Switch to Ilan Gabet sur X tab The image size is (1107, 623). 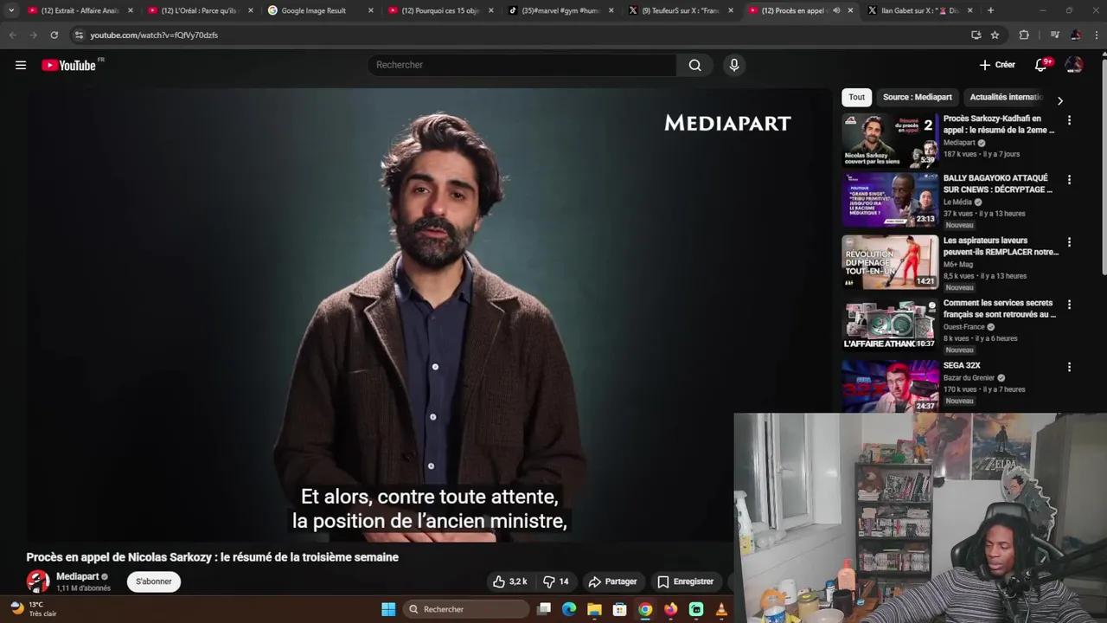(x=919, y=10)
